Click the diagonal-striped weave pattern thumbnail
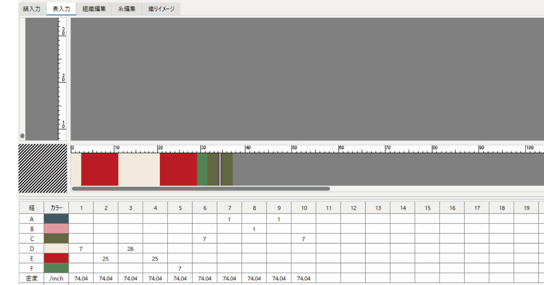The height and width of the screenshot is (285, 544). coord(43,168)
